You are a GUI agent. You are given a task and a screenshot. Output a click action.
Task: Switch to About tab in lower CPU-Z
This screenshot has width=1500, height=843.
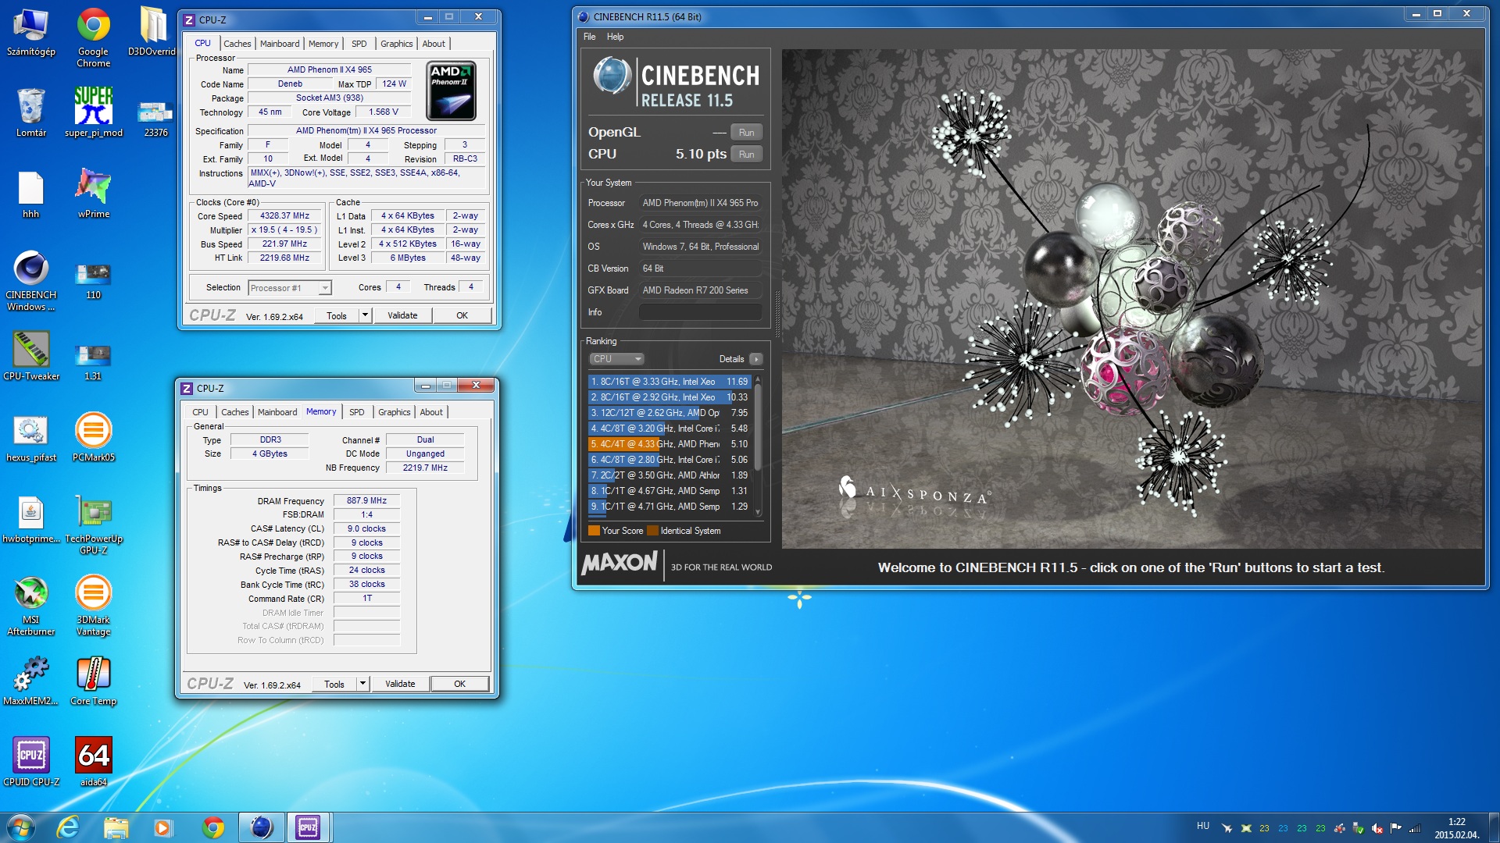click(431, 412)
